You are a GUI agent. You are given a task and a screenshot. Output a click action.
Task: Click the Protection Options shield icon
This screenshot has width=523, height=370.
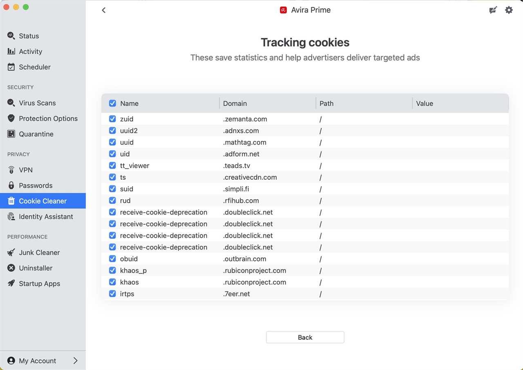11,118
